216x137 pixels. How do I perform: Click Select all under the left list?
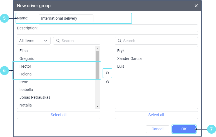click(58, 115)
